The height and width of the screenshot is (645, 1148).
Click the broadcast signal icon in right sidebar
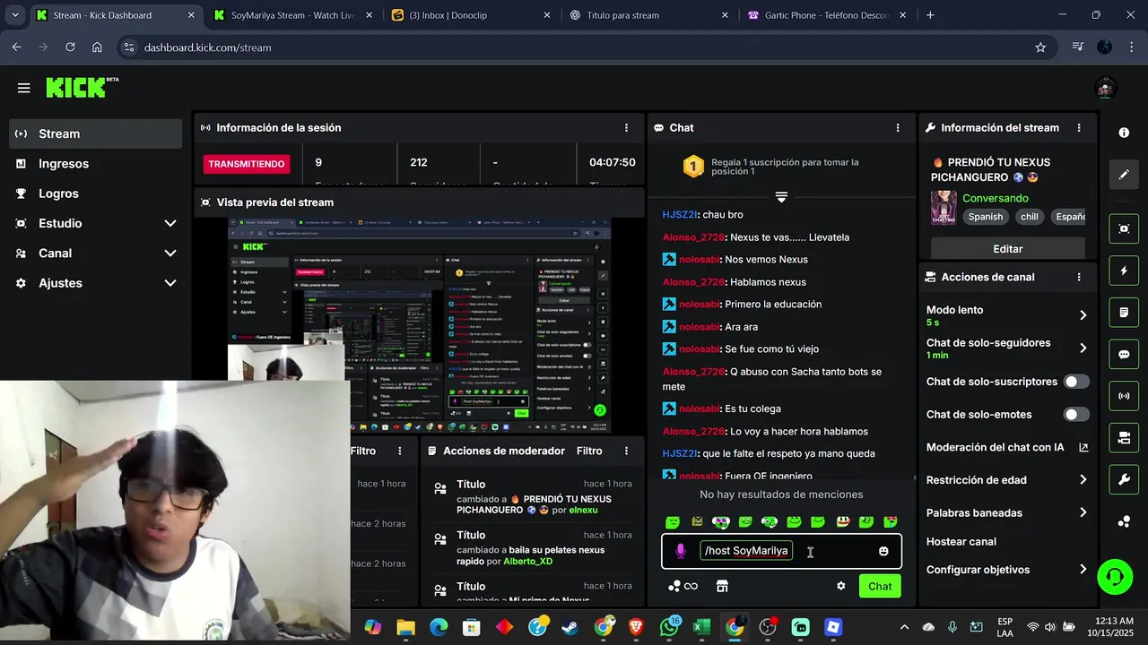tap(1124, 396)
